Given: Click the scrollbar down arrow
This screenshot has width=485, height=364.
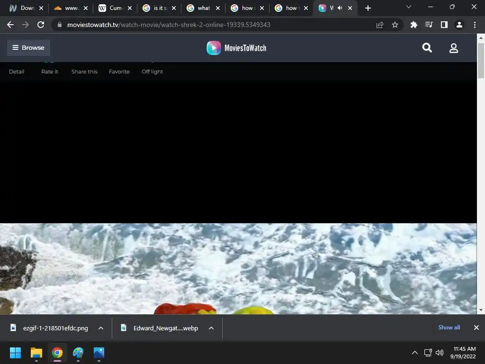Looking at the screenshot, I should pyautogui.click(x=481, y=310).
